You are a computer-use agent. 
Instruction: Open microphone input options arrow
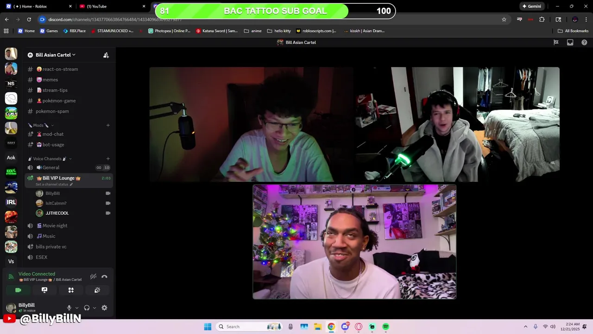coord(77,308)
